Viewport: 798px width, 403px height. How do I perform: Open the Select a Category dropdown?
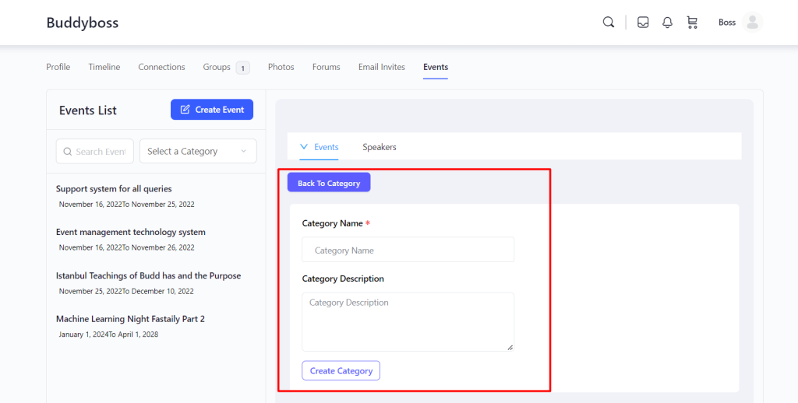click(x=198, y=152)
